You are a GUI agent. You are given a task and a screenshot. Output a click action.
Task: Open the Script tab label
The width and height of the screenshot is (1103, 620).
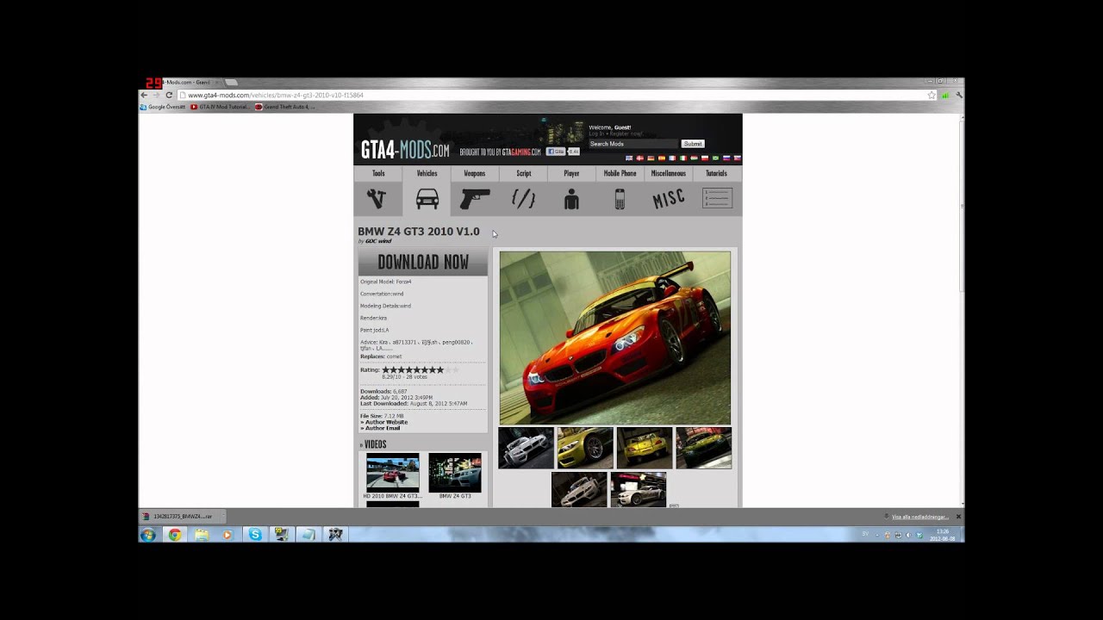[x=523, y=173]
